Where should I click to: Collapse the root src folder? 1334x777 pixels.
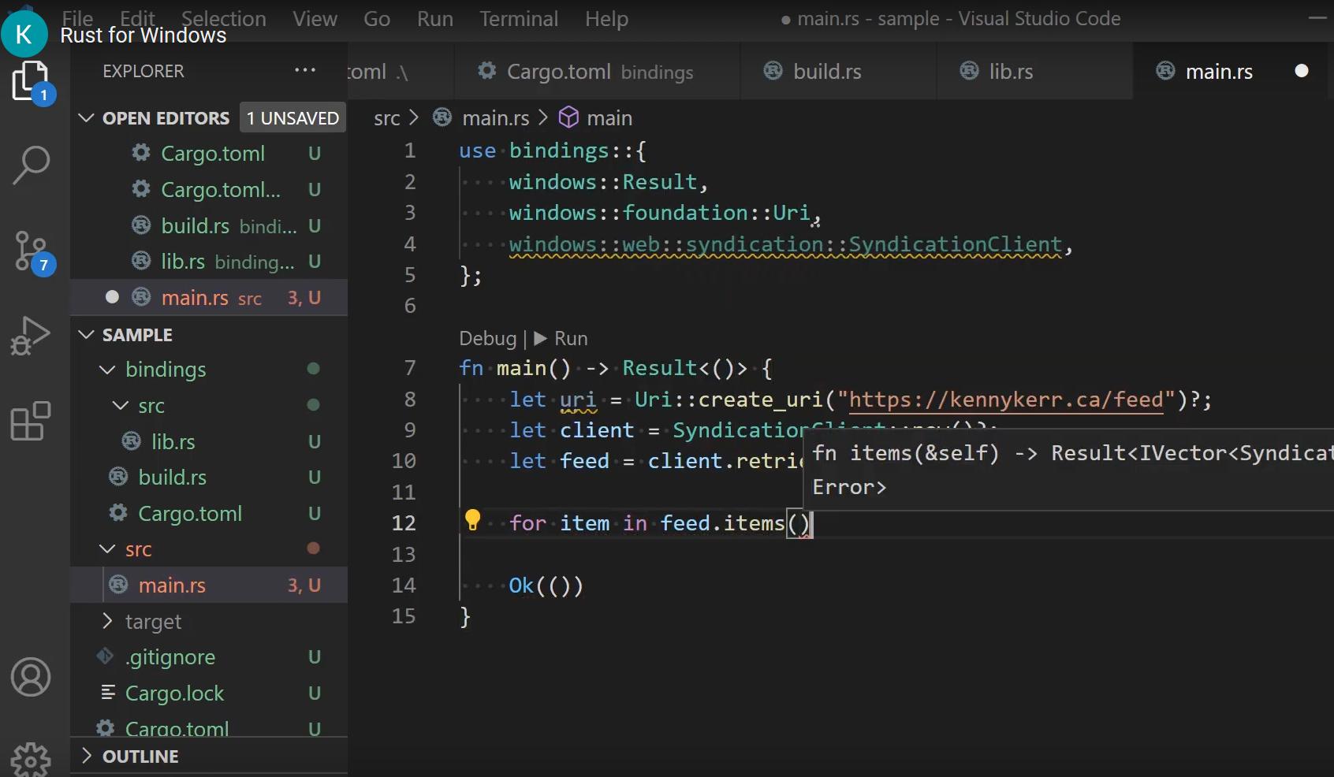[107, 548]
